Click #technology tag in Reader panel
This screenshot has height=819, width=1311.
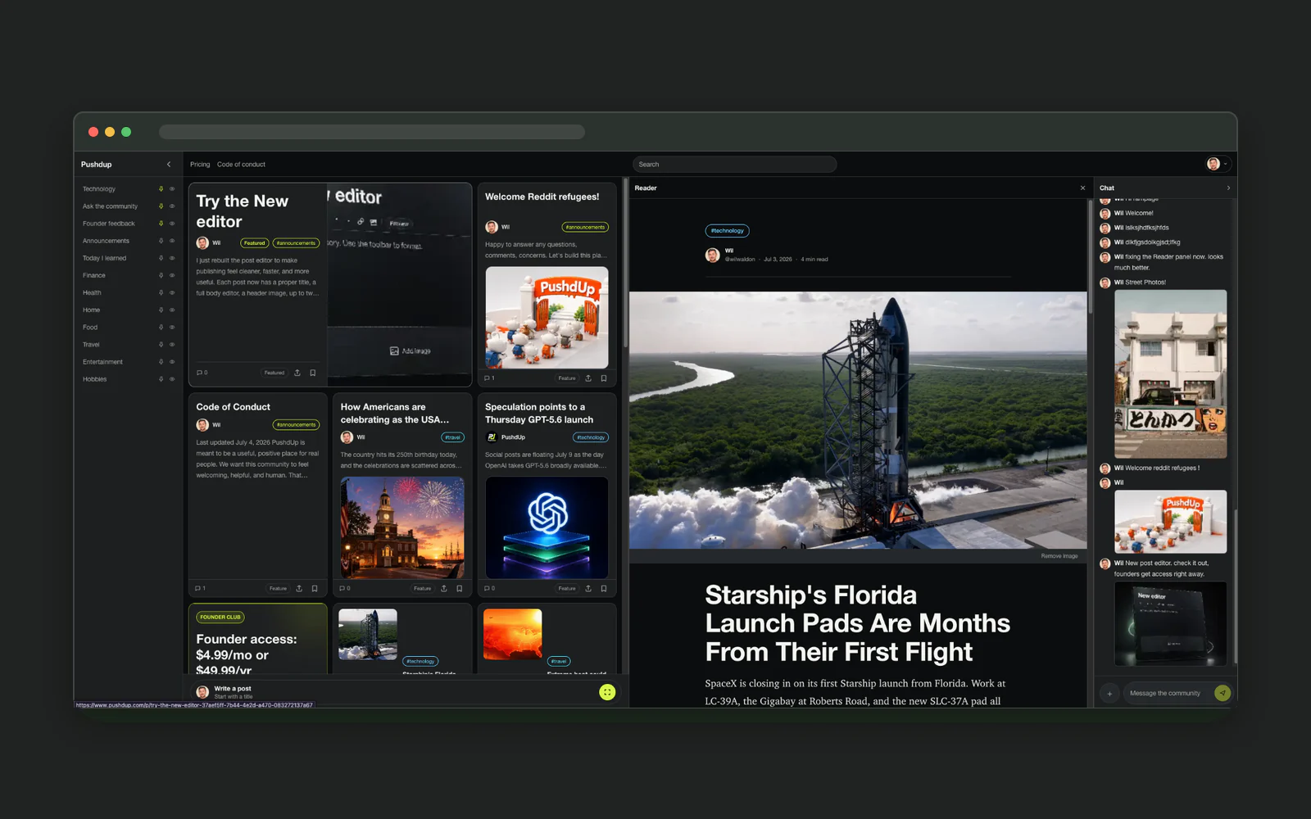pyautogui.click(x=728, y=231)
